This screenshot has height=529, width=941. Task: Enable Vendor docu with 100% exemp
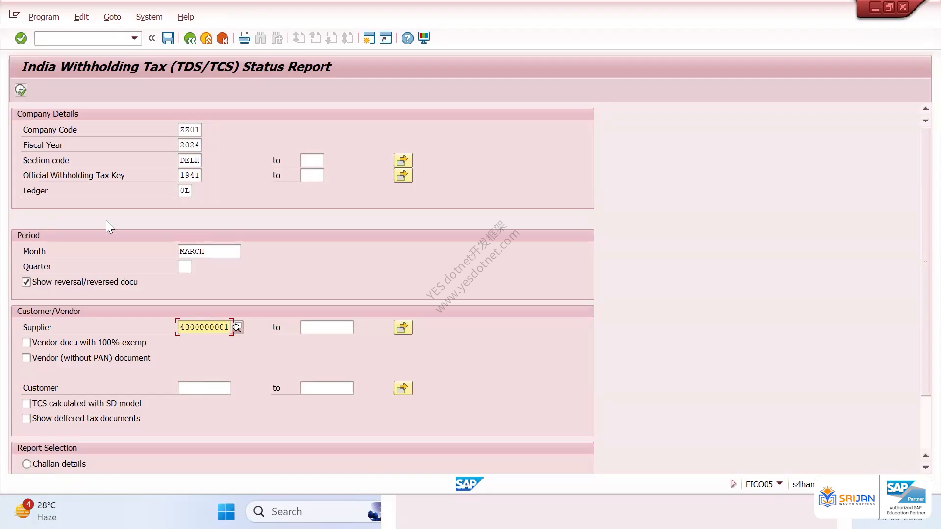(x=26, y=343)
